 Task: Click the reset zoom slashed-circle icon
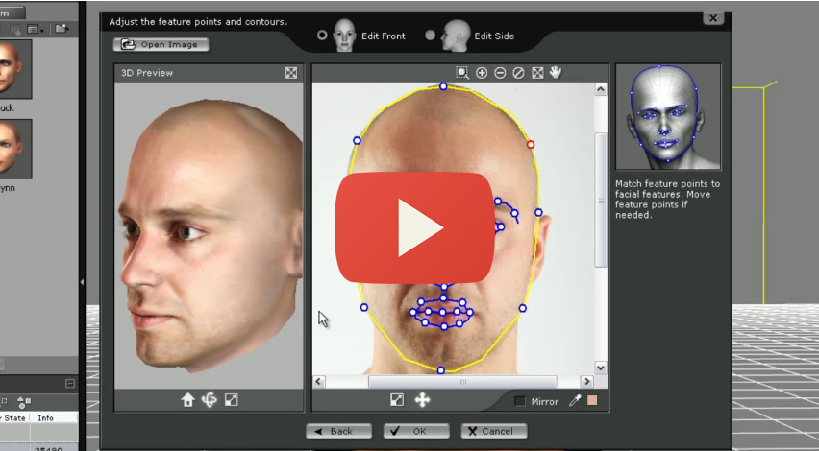click(518, 73)
